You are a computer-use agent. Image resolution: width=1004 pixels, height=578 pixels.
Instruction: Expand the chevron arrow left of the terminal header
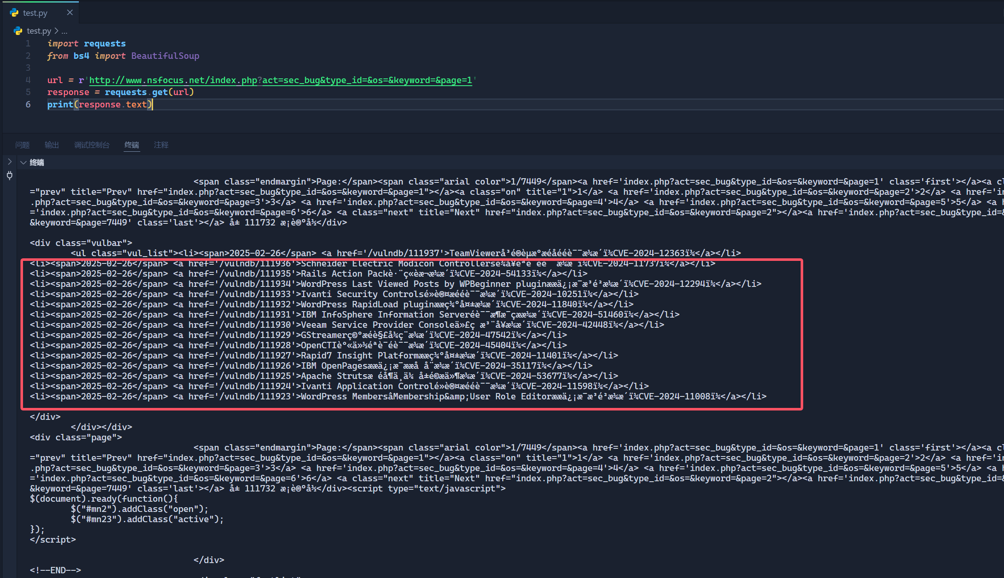click(9, 162)
